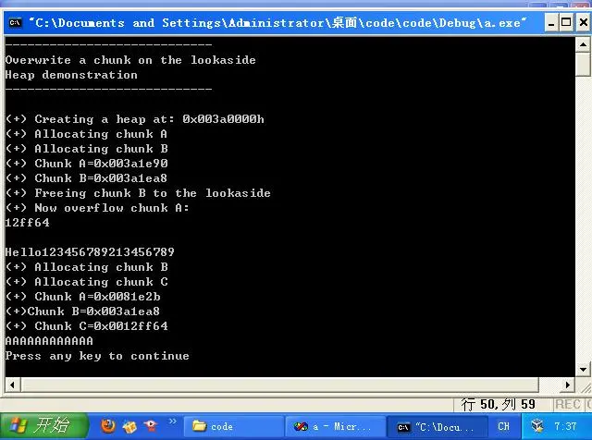
Task: Click the line 'Hello123456789213456789'
Action: [x=90, y=252]
